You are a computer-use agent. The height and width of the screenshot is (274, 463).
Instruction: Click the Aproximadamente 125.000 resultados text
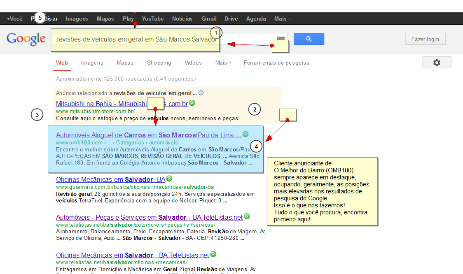point(126,79)
